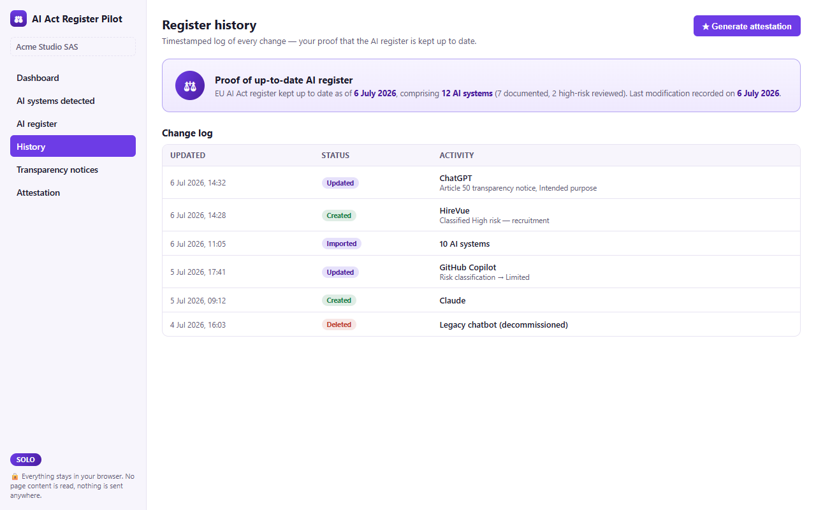Image resolution: width=816 pixels, height=510 pixels.
Task: Click the Created badge on HireVue row
Action: pos(339,215)
